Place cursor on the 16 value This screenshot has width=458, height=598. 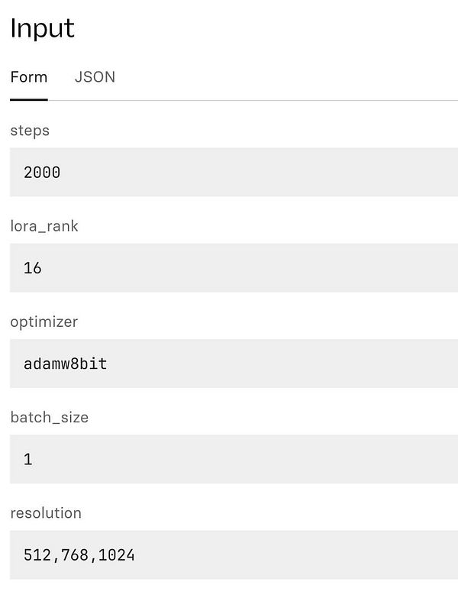pyautogui.click(x=33, y=268)
